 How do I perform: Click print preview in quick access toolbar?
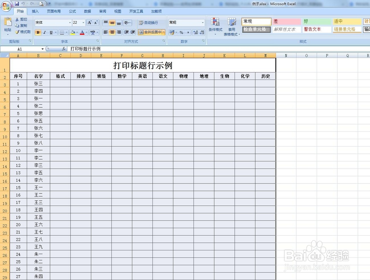[x=41, y=4]
